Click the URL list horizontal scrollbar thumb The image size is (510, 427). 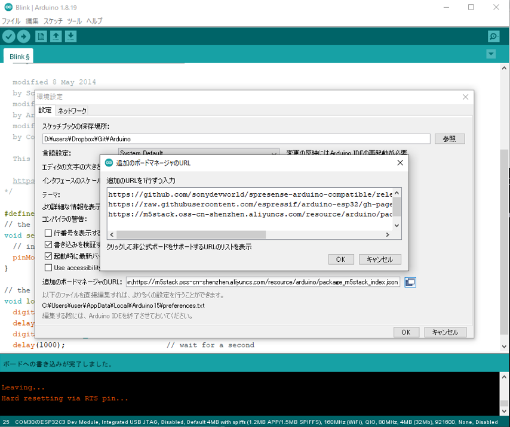point(191,234)
